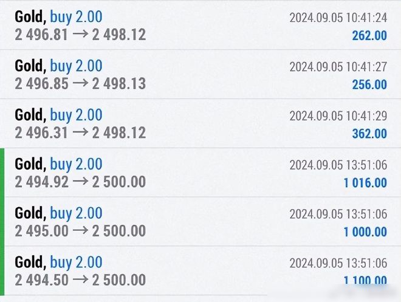Screen dimensions: 401x302
Task: Click the green take-profit marker bar
Action: pyautogui.click(x=2, y=221)
